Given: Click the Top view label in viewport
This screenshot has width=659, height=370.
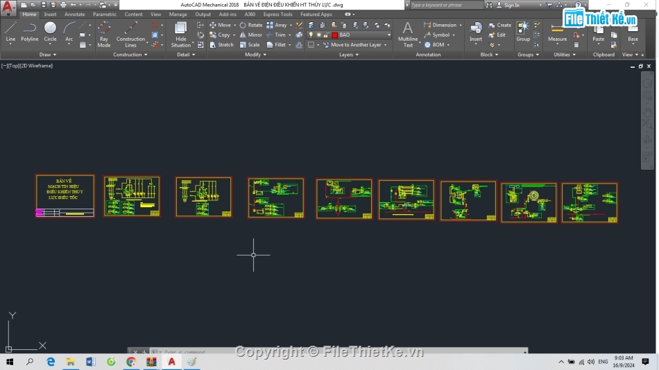Looking at the screenshot, I should 13,66.
